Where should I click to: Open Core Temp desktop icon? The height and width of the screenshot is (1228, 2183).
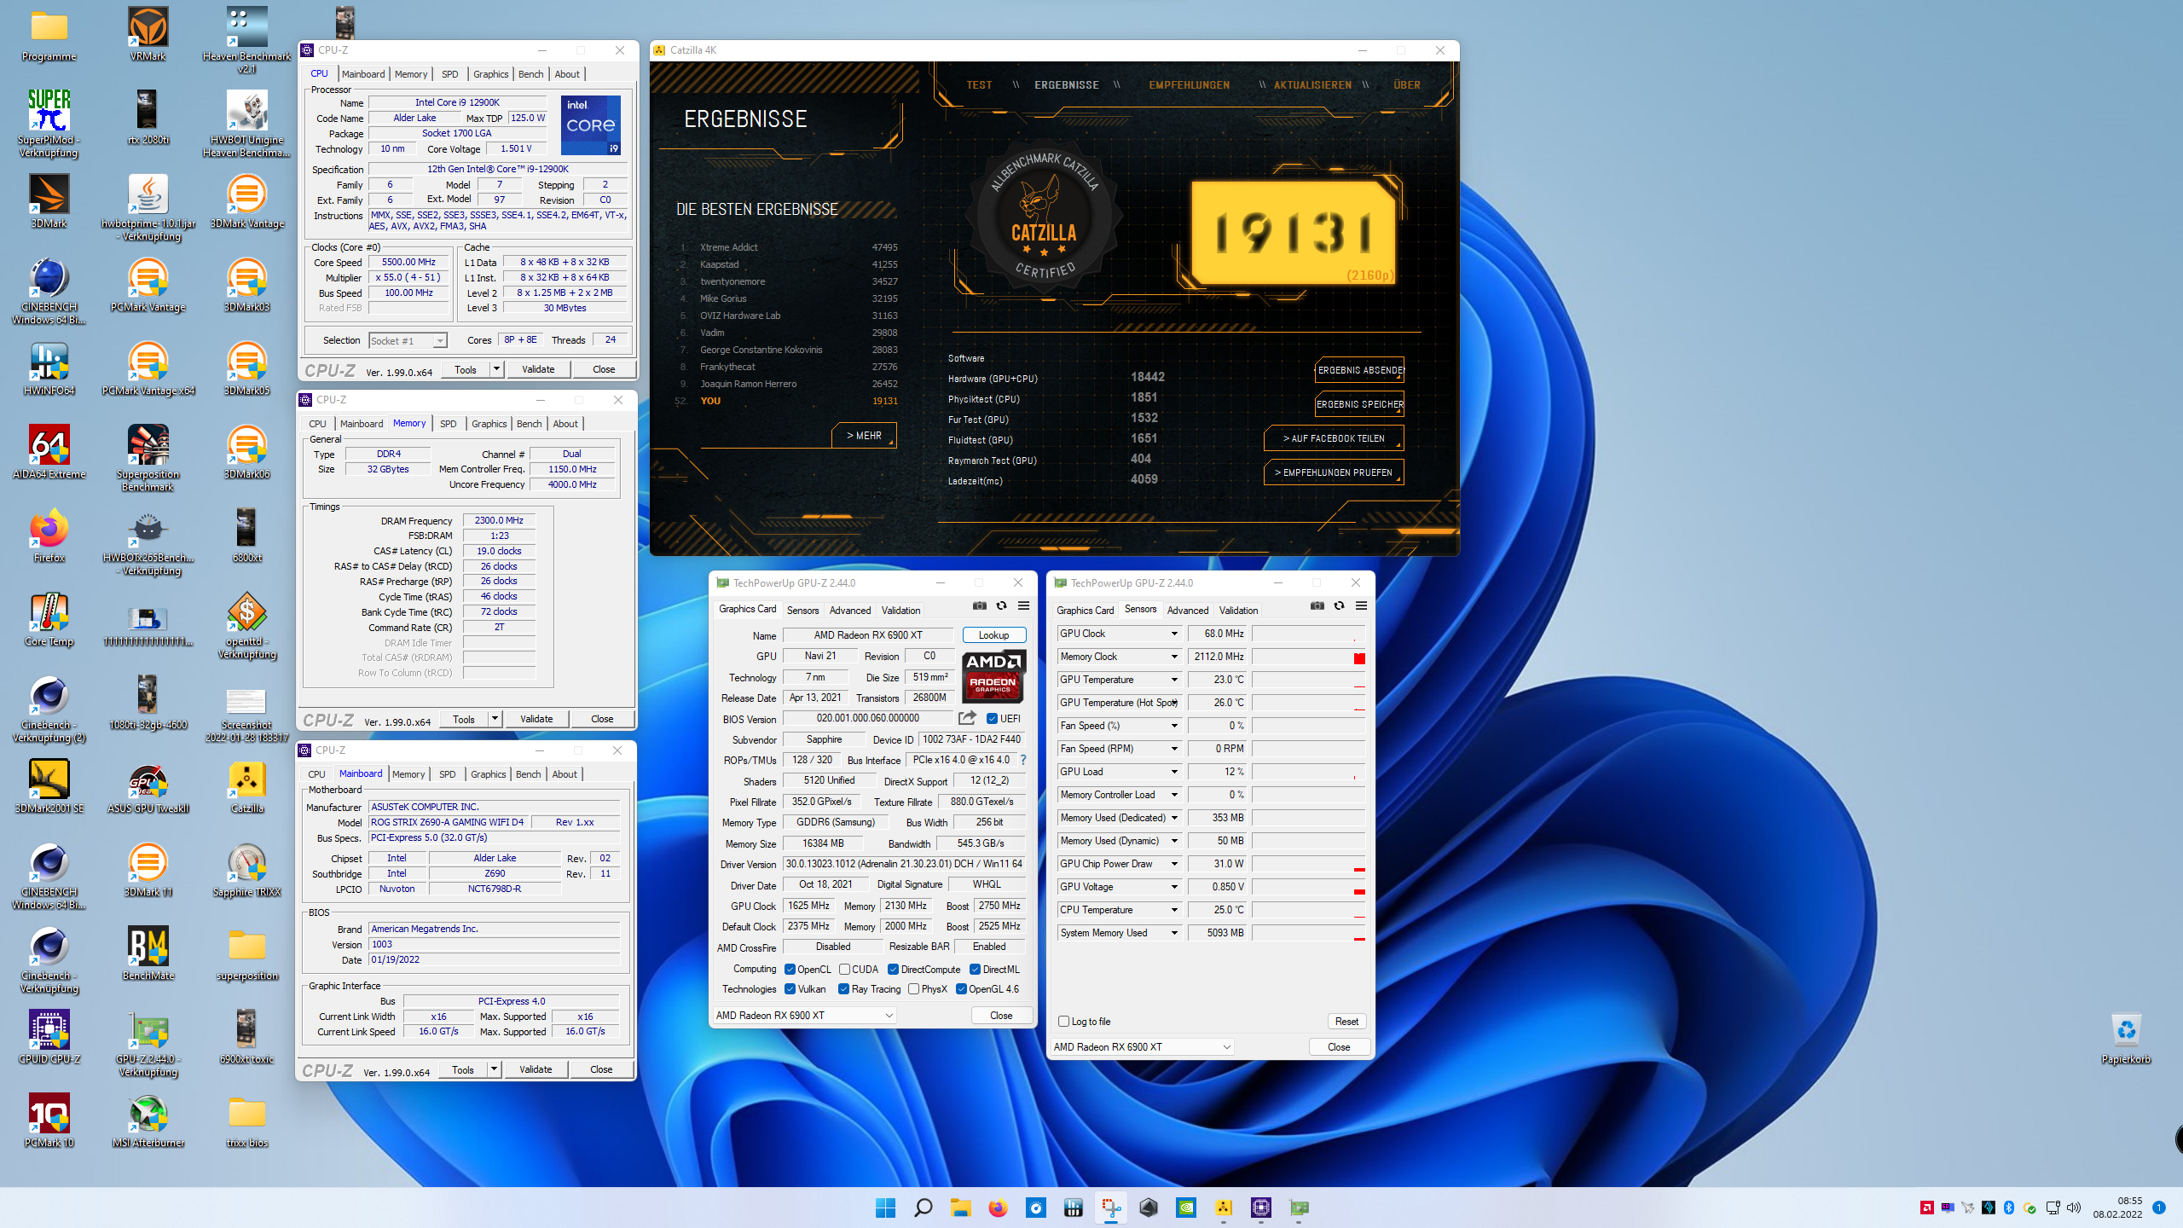click(x=49, y=619)
